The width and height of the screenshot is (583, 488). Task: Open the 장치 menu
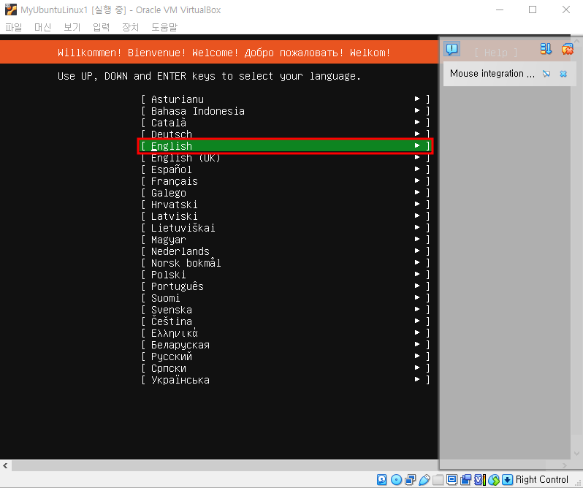pos(131,27)
